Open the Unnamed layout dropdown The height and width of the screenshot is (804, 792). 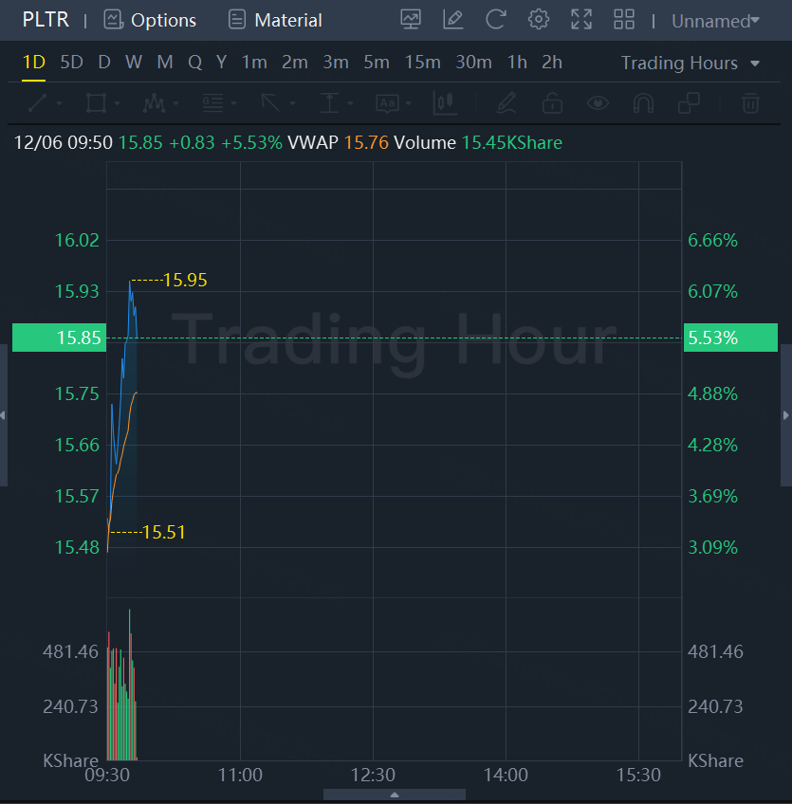tap(715, 21)
